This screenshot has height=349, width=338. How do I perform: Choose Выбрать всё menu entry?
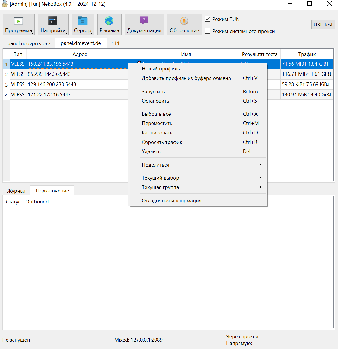[x=198, y=114]
